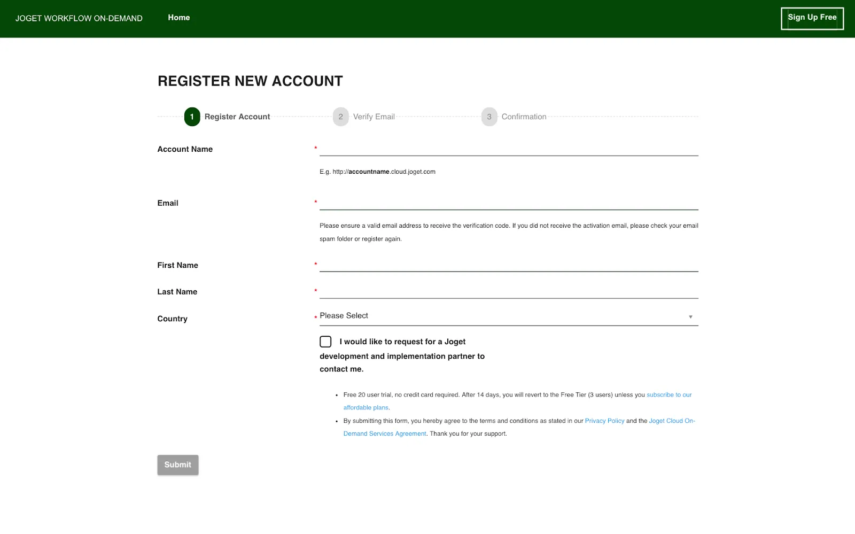The height and width of the screenshot is (534, 855).
Task: Select the First Name text field
Action: [x=509, y=265]
